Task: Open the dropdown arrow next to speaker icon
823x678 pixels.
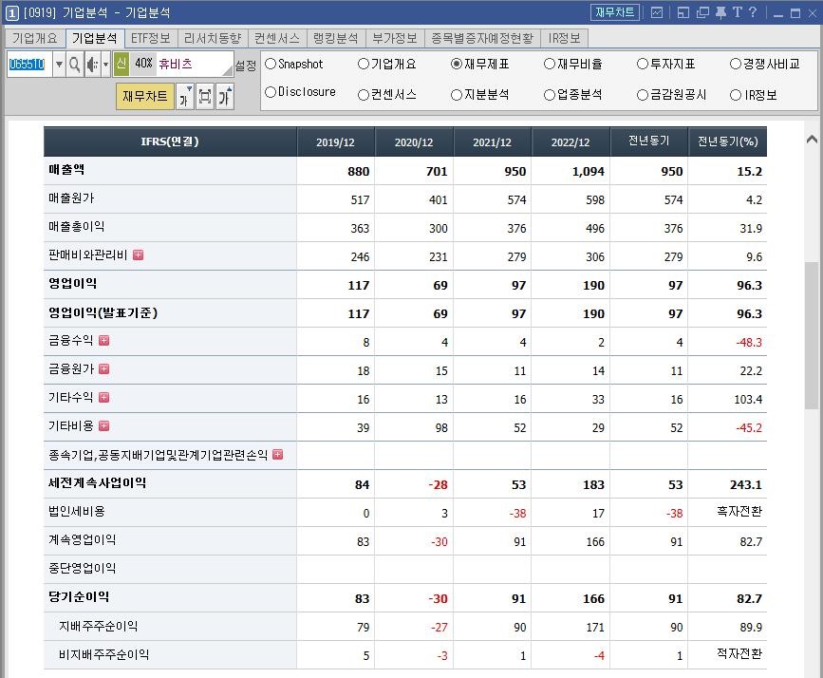Action: [105, 65]
